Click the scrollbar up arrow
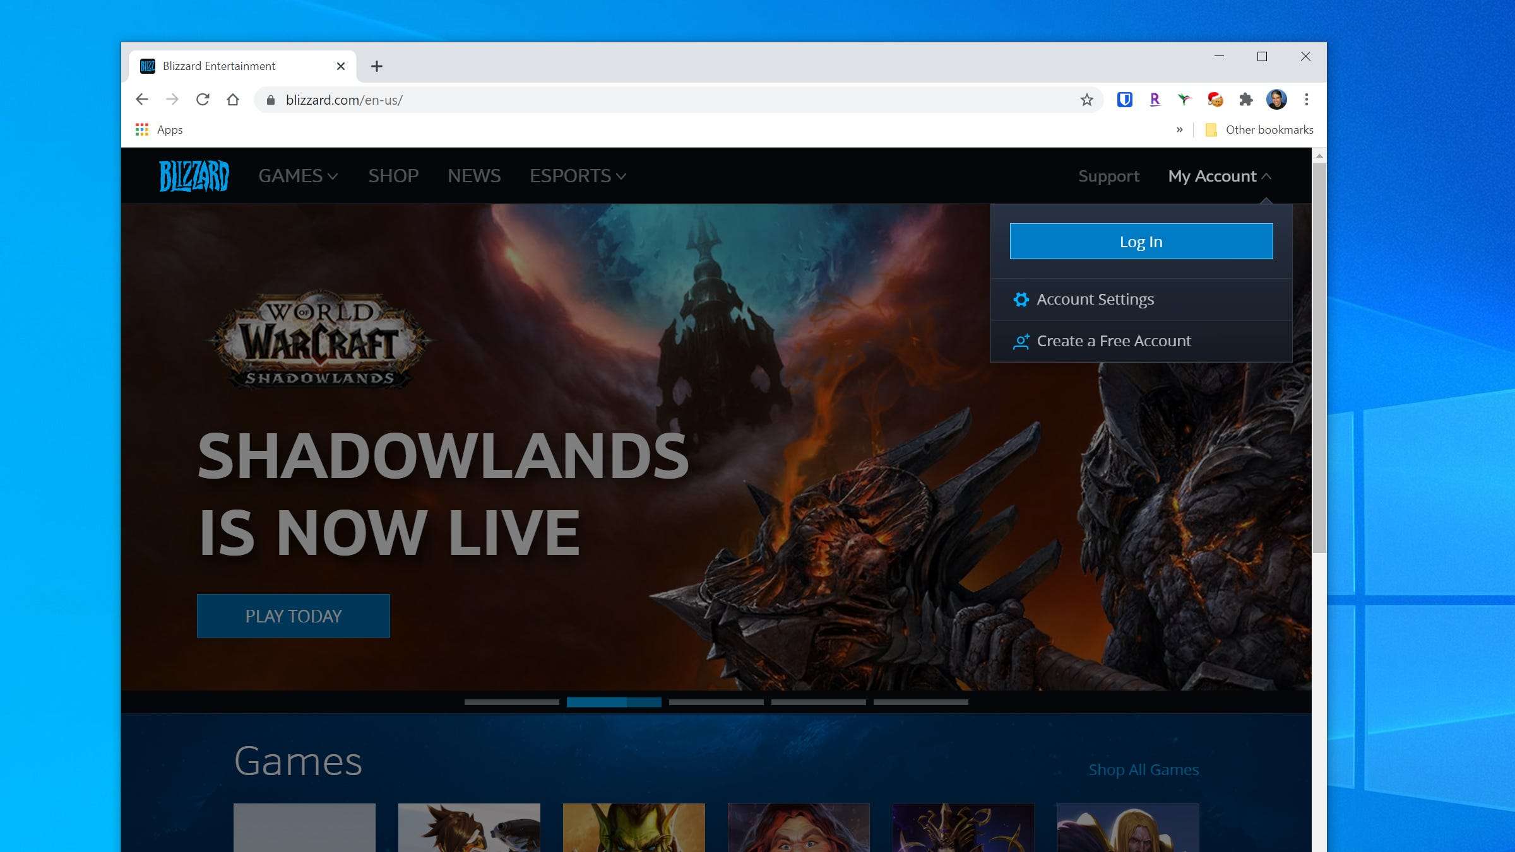The height and width of the screenshot is (852, 1515). 1319,156
